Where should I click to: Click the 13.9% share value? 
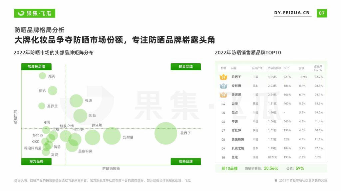[303, 77]
